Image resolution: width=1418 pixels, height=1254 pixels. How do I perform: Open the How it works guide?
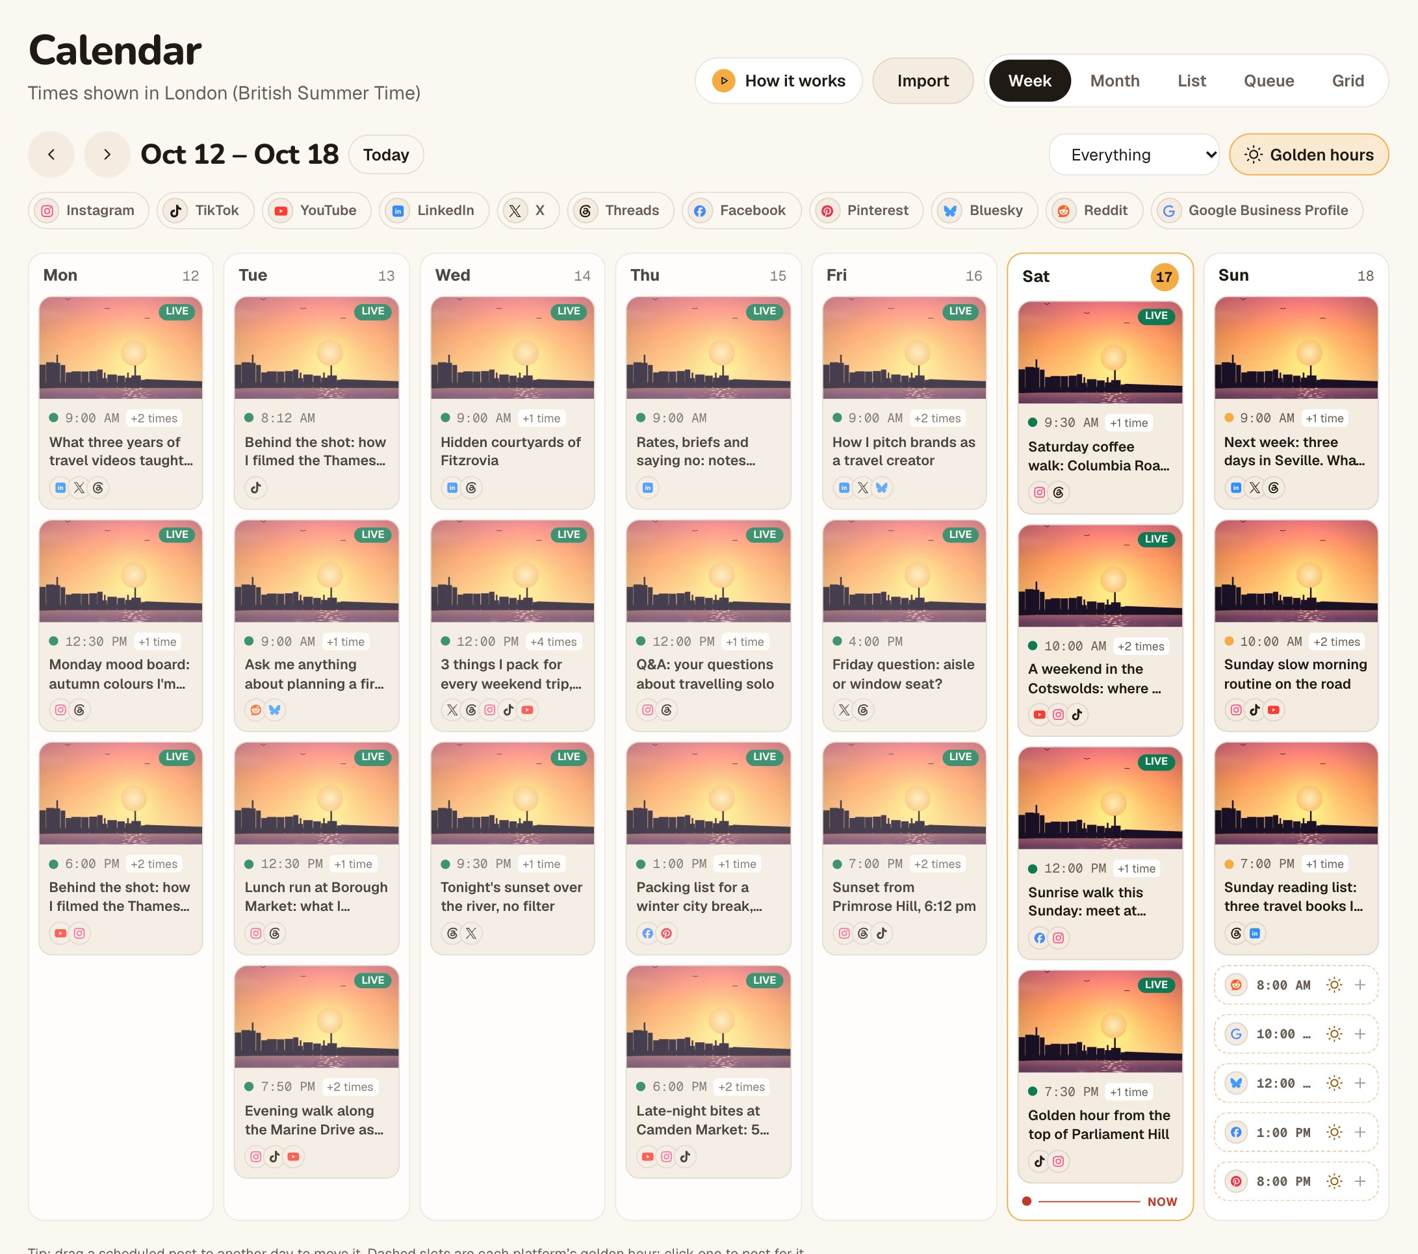click(x=779, y=81)
